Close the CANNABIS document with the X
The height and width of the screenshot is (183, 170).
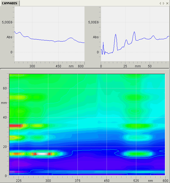pyautogui.click(x=167, y=3)
